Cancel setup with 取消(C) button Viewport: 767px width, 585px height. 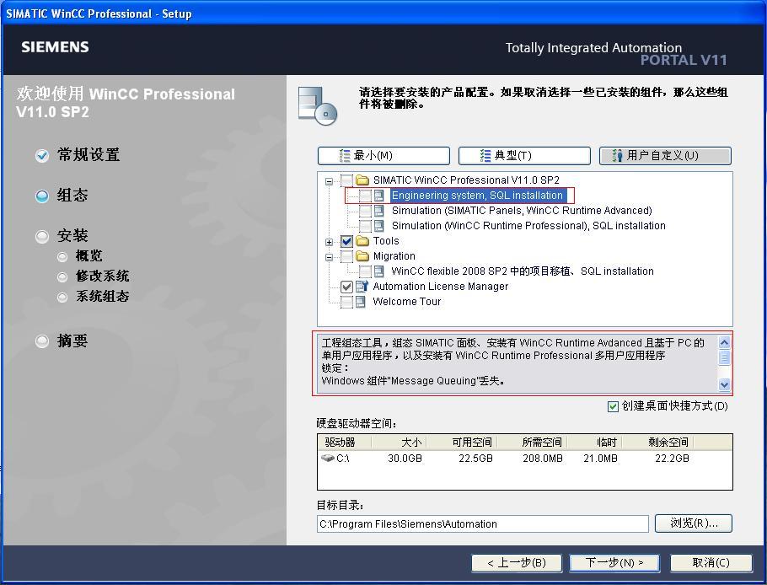pyautogui.click(x=711, y=563)
